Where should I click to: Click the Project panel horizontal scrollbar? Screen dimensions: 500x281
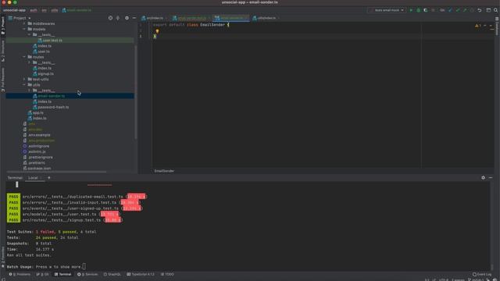pyautogui.click(x=56, y=172)
